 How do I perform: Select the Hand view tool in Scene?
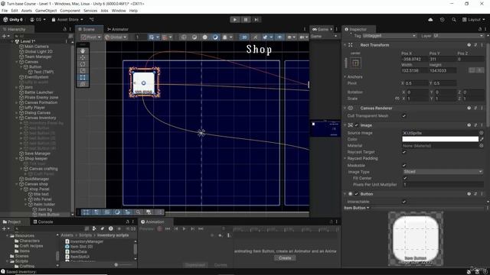tap(83, 51)
